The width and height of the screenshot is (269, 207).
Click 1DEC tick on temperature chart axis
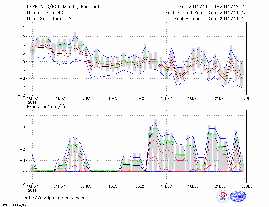pyautogui.click(x=113, y=99)
